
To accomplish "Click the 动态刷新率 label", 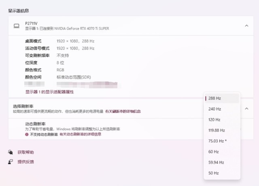I will click(x=35, y=124).
